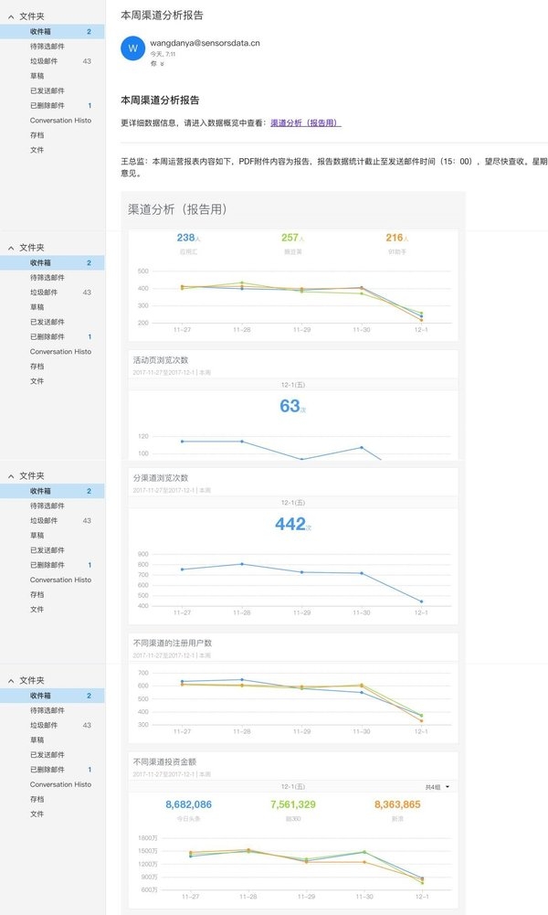Image resolution: width=548 pixels, height=915 pixels.
Task: Click the blue "W" sender avatar
Action: [x=132, y=48]
